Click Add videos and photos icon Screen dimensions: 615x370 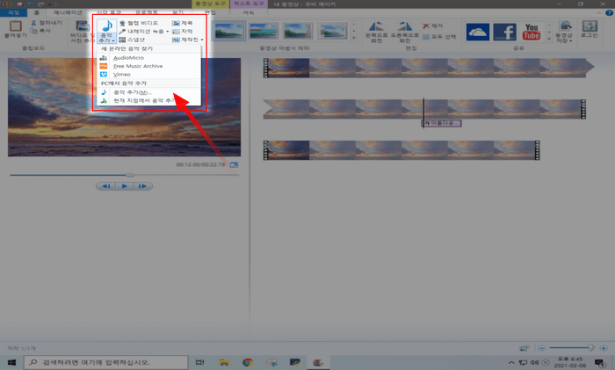(x=83, y=25)
